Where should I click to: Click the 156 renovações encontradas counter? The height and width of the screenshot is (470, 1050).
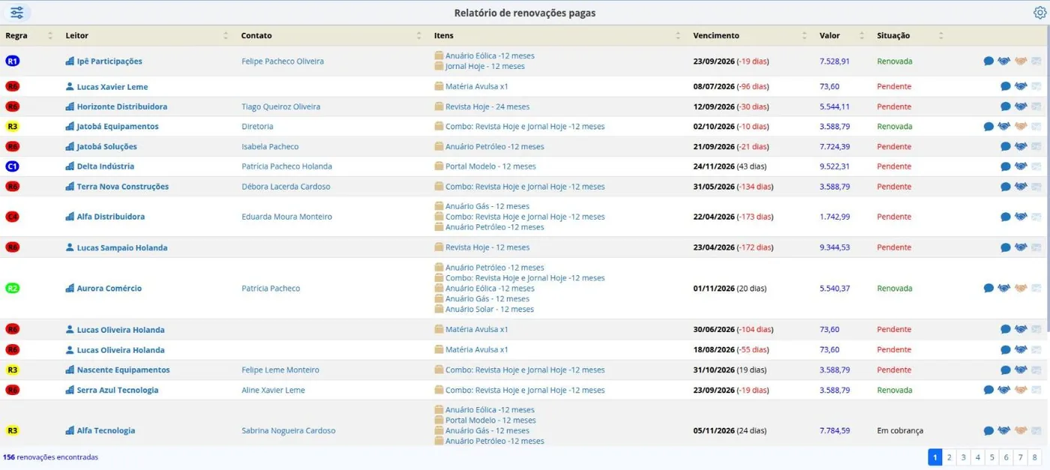(50, 457)
